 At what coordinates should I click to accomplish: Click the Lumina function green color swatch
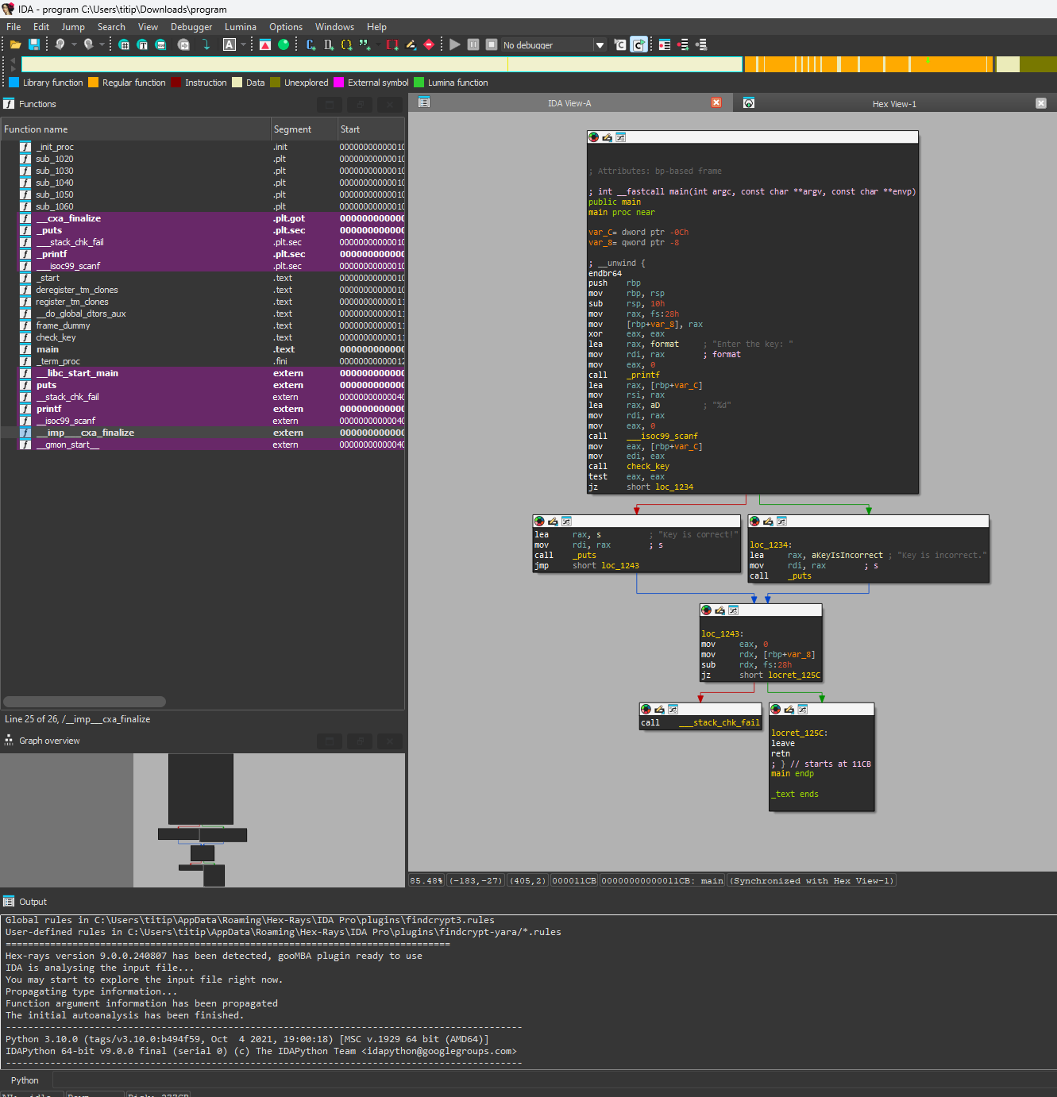419,82
